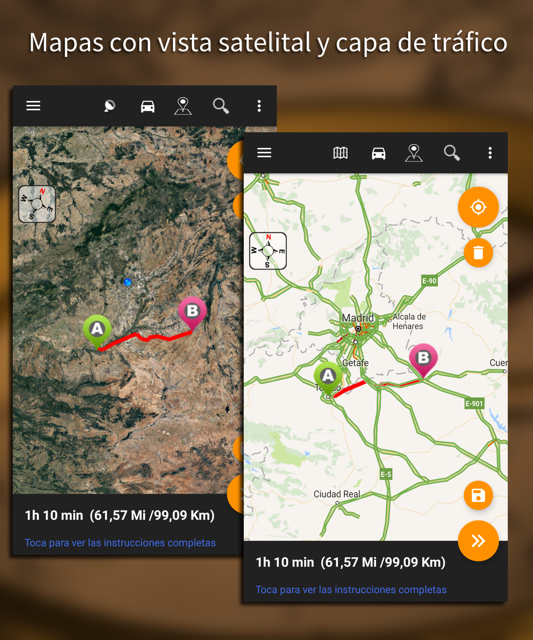This screenshot has height=640, width=533.
Task: Open hamburger menu on traffic map screen
Action: (264, 153)
